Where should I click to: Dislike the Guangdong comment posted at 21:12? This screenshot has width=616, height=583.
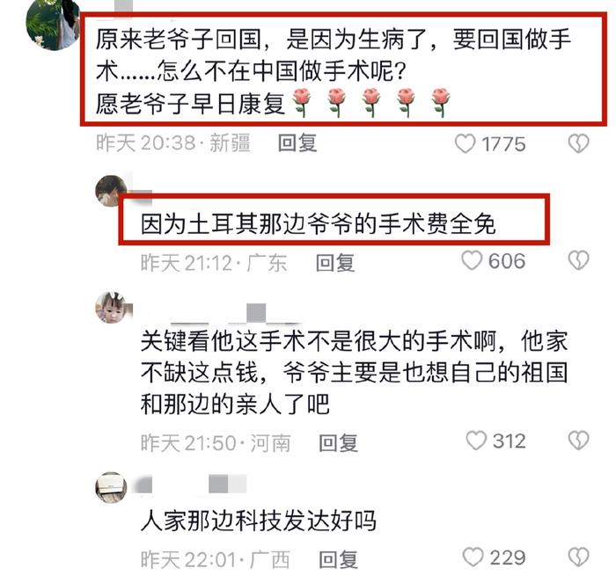[x=578, y=260]
